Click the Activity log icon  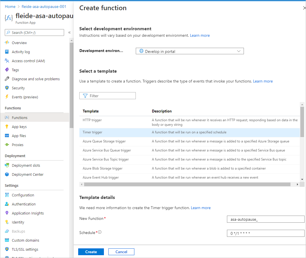coord(7,51)
